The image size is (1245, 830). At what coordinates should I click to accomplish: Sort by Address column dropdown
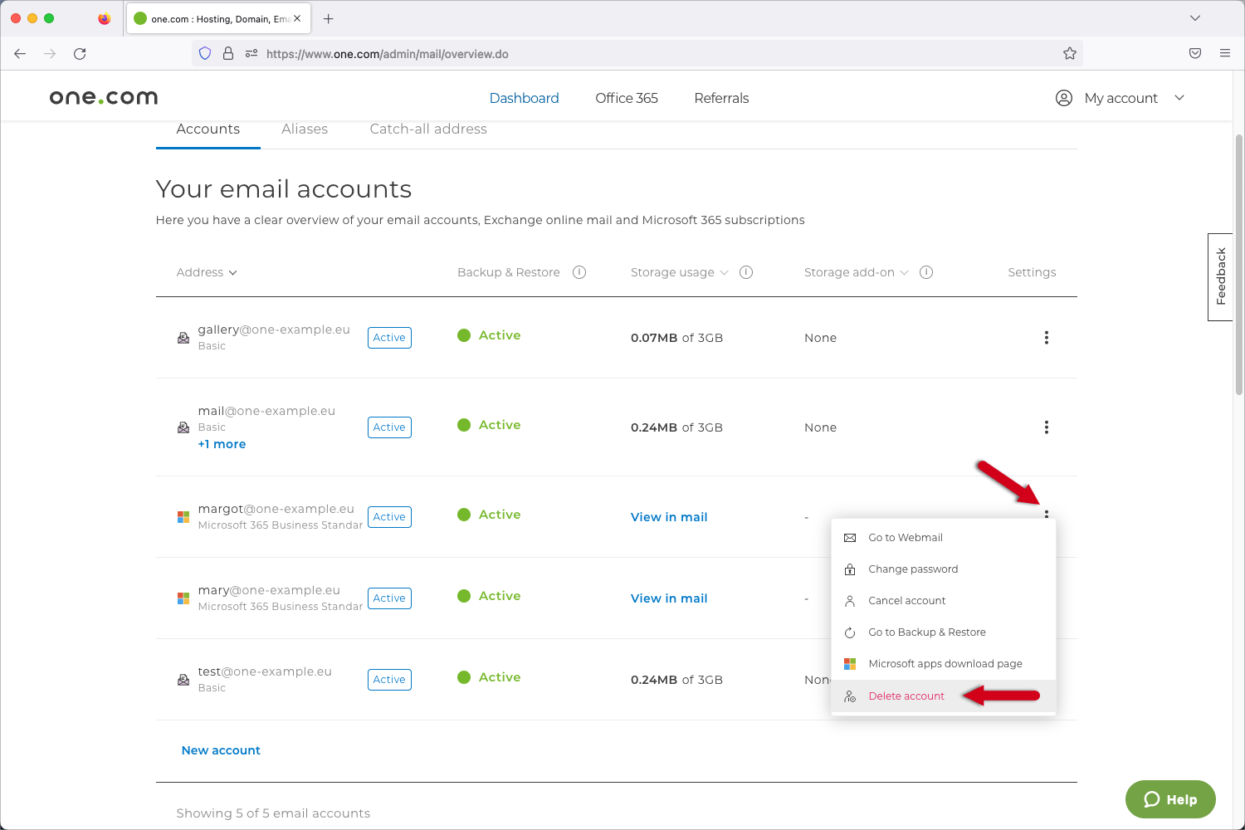207,272
